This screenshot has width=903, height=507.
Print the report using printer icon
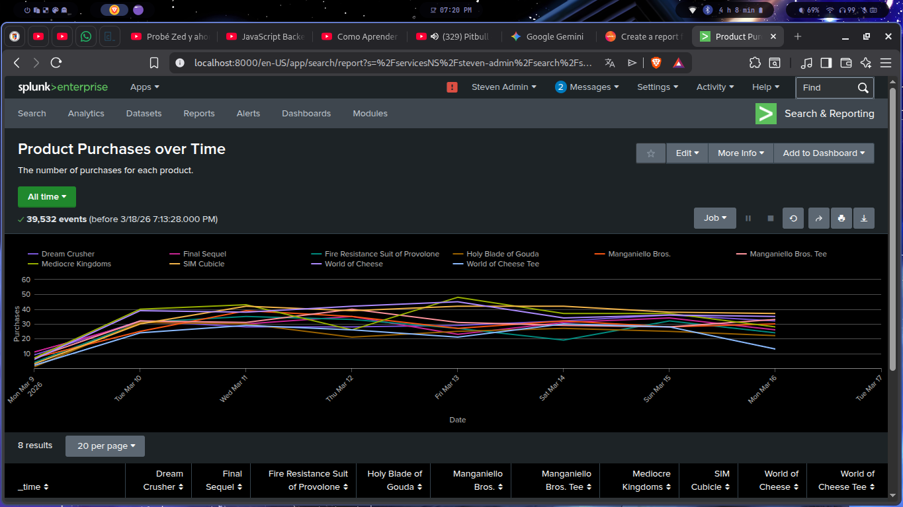coord(841,218)
